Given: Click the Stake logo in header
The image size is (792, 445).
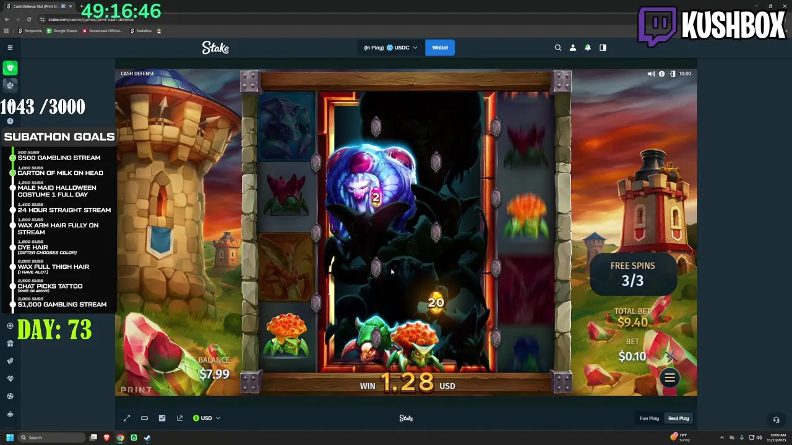Looking at the screenshot, I should (x=215, y=48).
